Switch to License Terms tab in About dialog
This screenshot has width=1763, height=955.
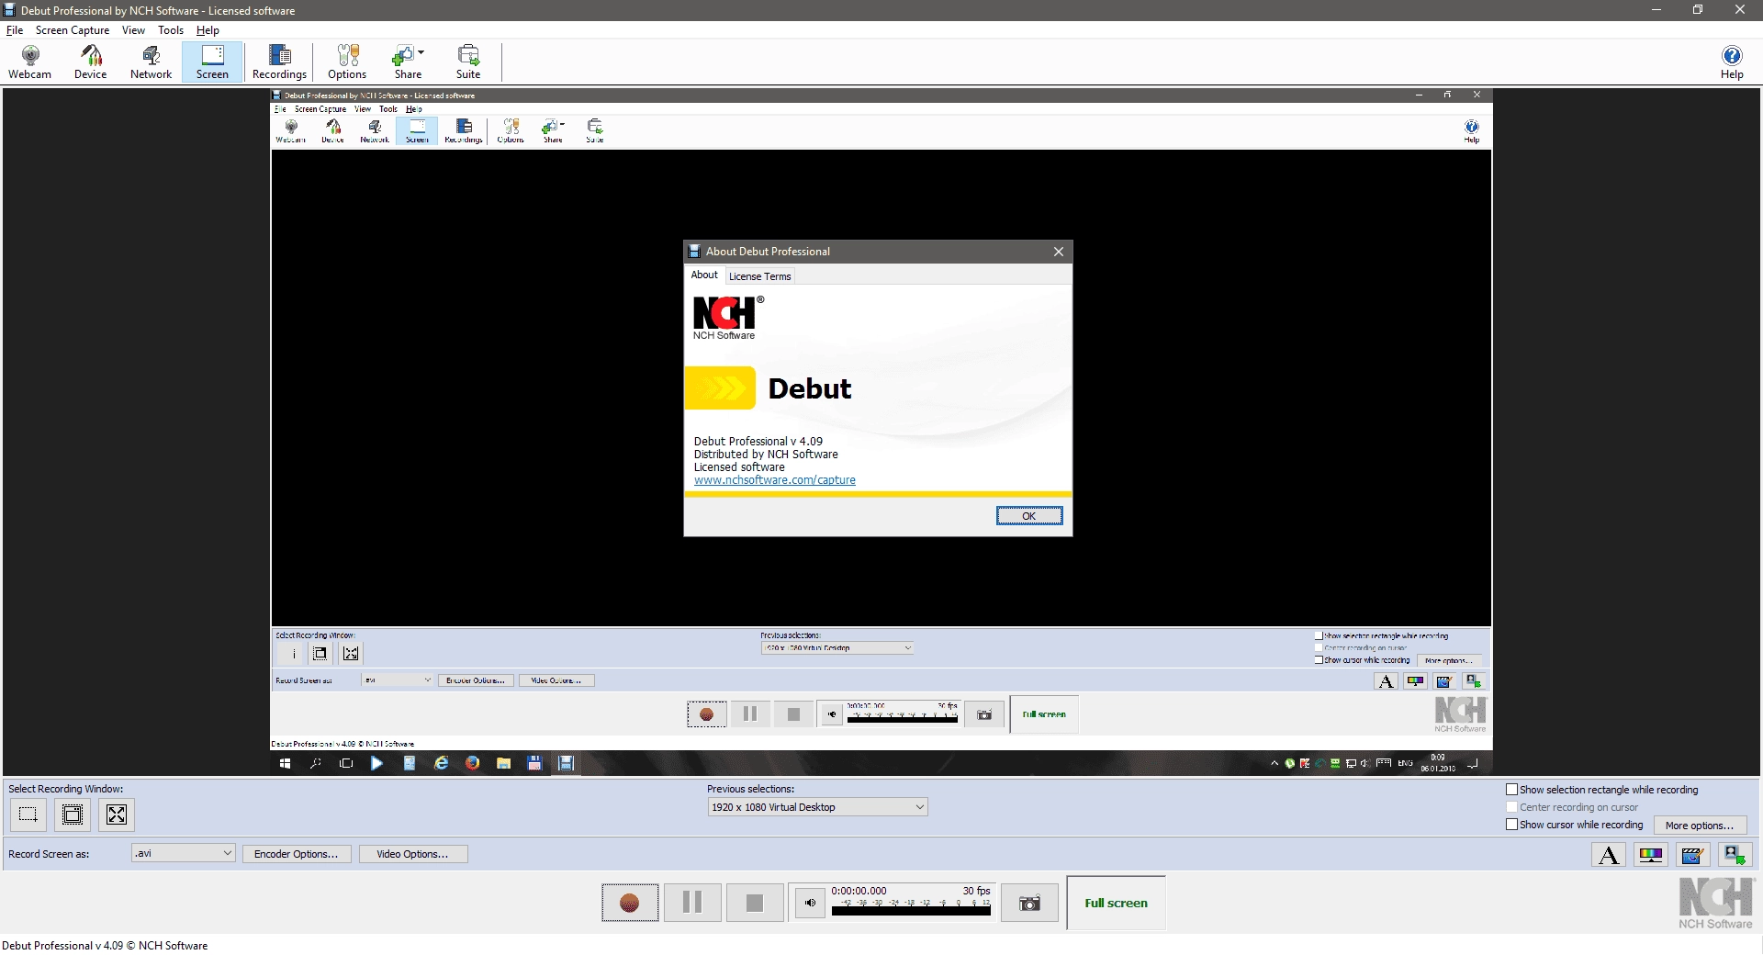click(759, 276)
